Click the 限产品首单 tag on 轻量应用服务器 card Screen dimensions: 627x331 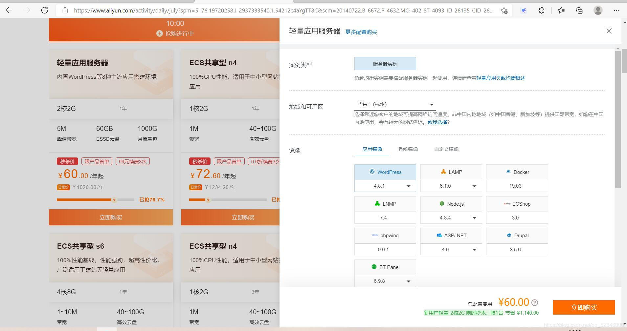(x=97, y=161)
